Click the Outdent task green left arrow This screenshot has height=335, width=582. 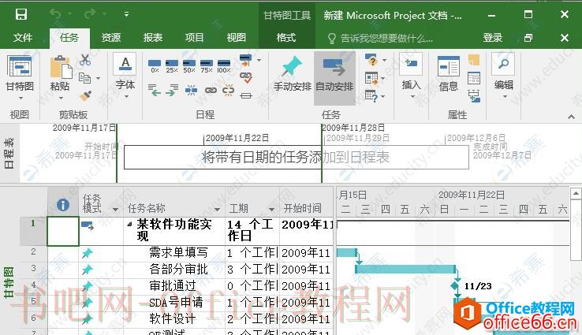(155, 90)
